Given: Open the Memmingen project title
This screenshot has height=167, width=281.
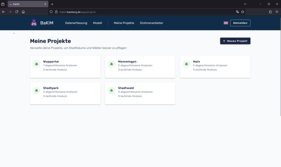Looking at the screenshot, I should tap(127, 62).
